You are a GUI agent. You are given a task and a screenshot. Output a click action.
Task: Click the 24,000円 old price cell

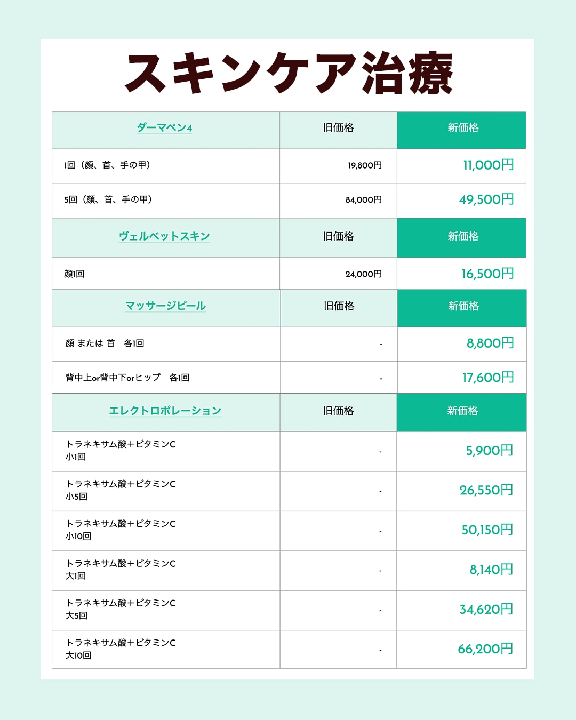coord(364,274)
